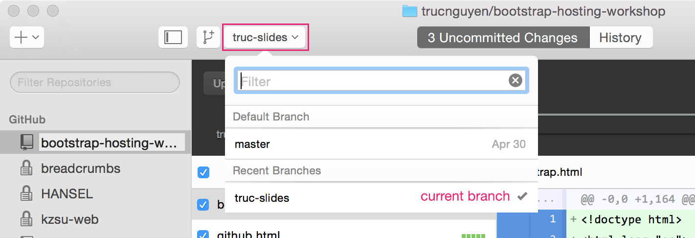Viewport: 695px width, 238px height.
Task: Uncheck the github.html file checkbox
Action: click(203, 235)
